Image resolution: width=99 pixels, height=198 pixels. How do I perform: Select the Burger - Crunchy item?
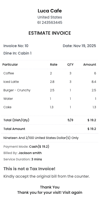click(17, 90)
